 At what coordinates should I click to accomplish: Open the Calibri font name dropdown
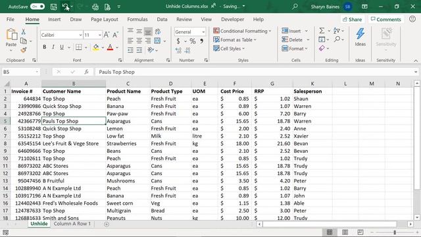pos(80,35)
